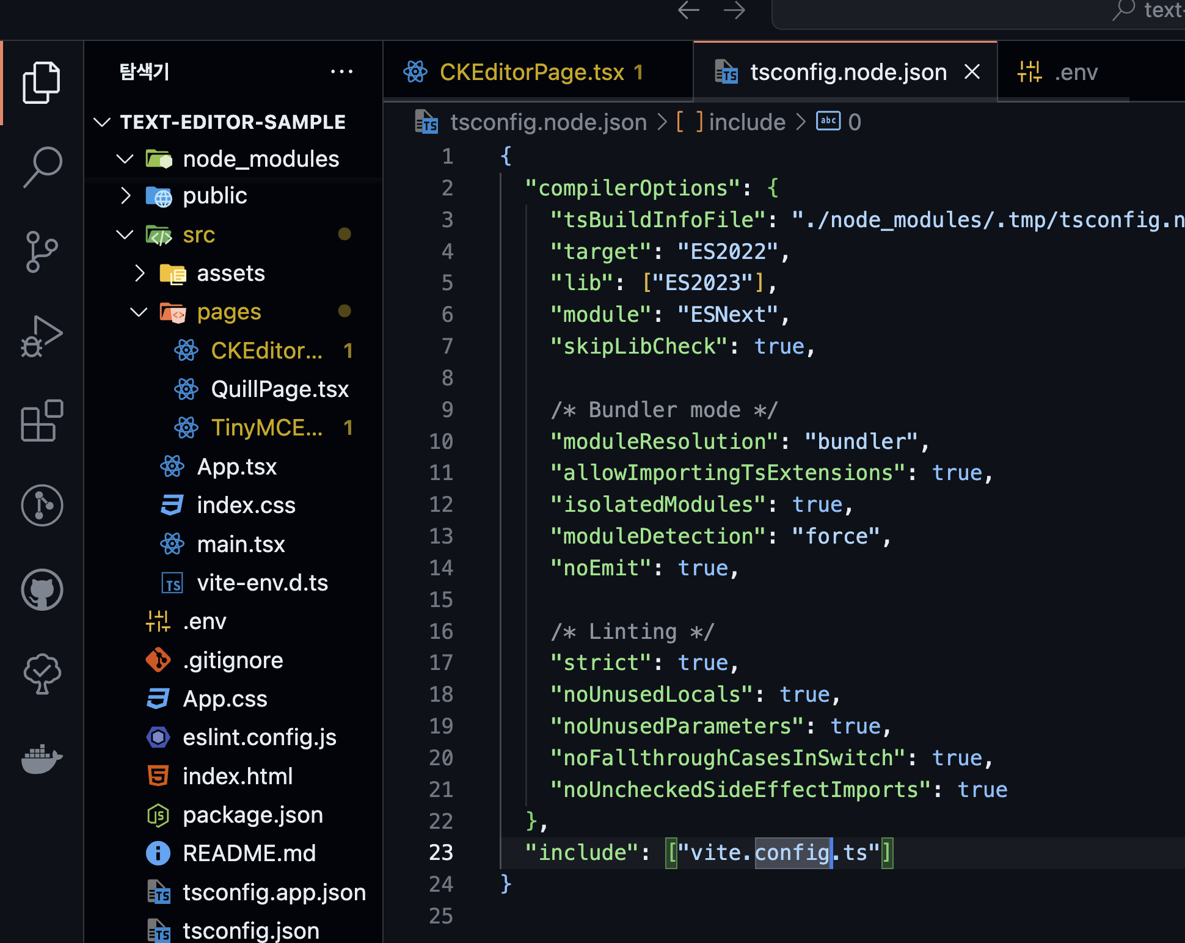The height and width of the screenshot is (943, 1185).
Task: Go back with the left arrow
Action: coord(688,10)
